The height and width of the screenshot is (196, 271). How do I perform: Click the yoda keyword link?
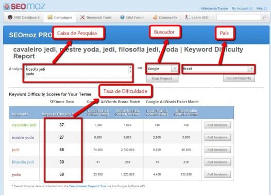tap(16, 174)
